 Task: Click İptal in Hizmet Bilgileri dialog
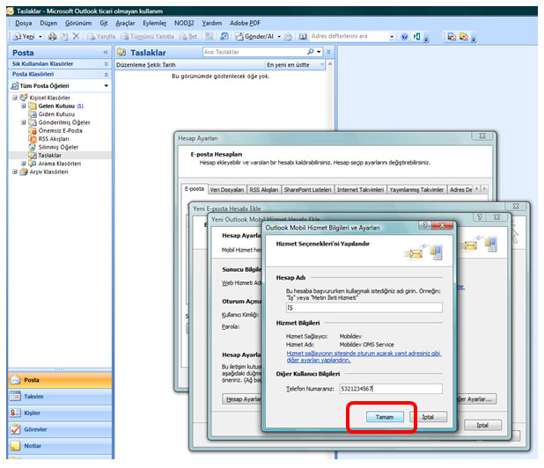pos(428,417)
